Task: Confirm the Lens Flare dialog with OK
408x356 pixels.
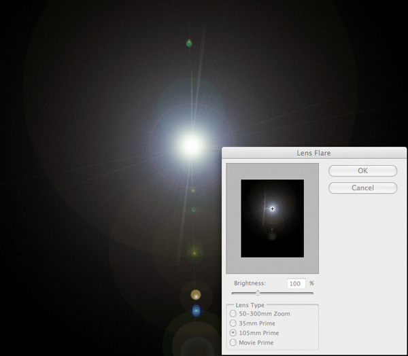Action: 362,171
